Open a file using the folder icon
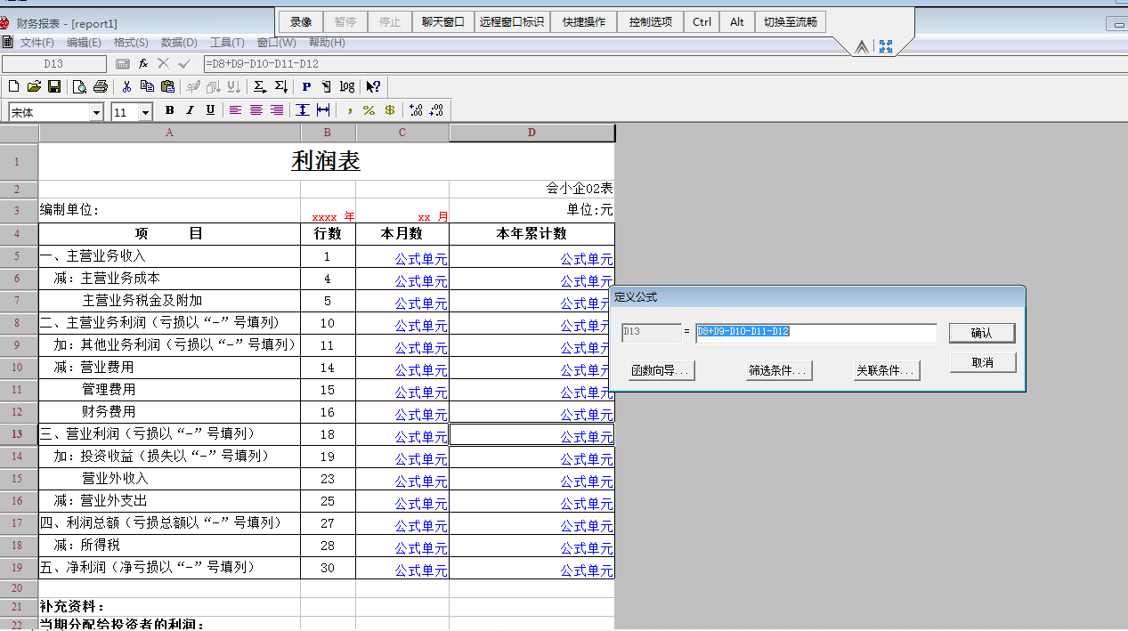1128x631 pixels. [x=34, y=86]
